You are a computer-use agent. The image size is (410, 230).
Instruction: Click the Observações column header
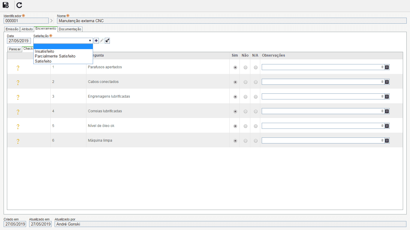click(x=273, y=55)
